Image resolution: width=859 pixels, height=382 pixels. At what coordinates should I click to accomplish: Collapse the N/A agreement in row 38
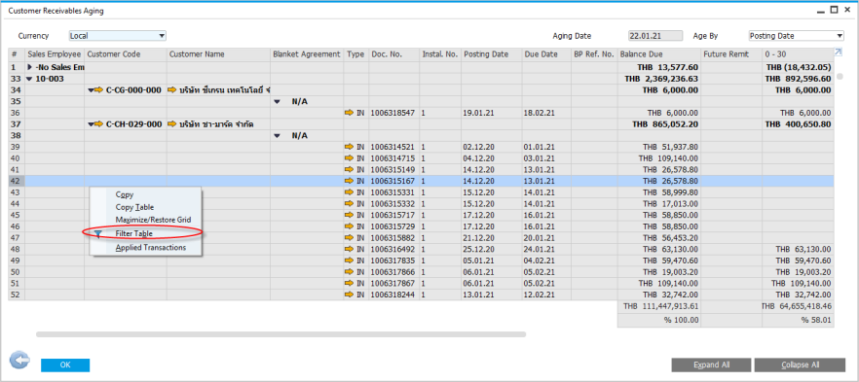point(277,135)
